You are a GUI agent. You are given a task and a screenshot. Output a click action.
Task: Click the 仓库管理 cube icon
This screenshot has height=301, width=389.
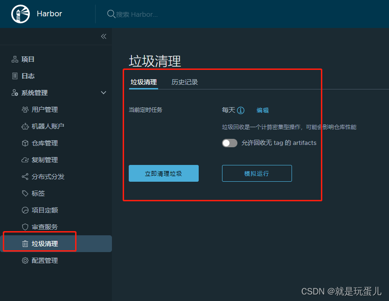click(x=25, y=143)
